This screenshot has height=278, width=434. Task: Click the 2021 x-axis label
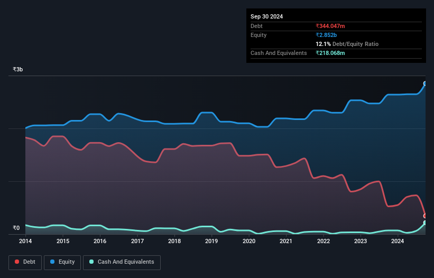pos(286,241)
